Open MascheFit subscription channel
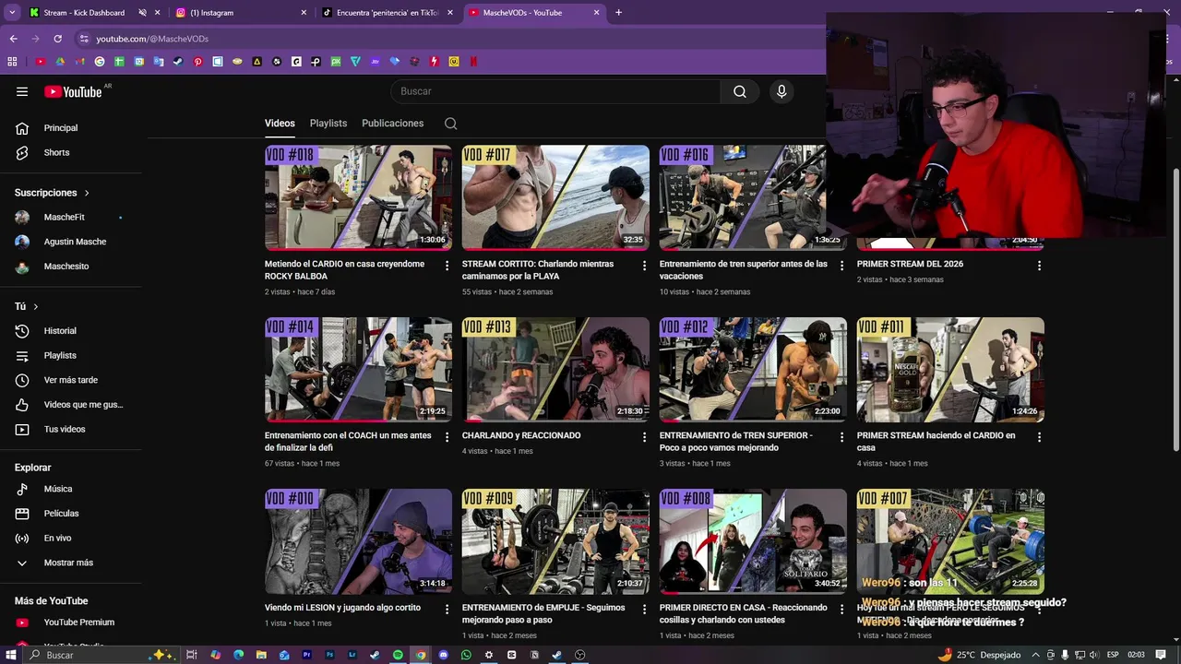This screenshot has height=664, width=1181. pyautogui.click(x=65, y=218)
